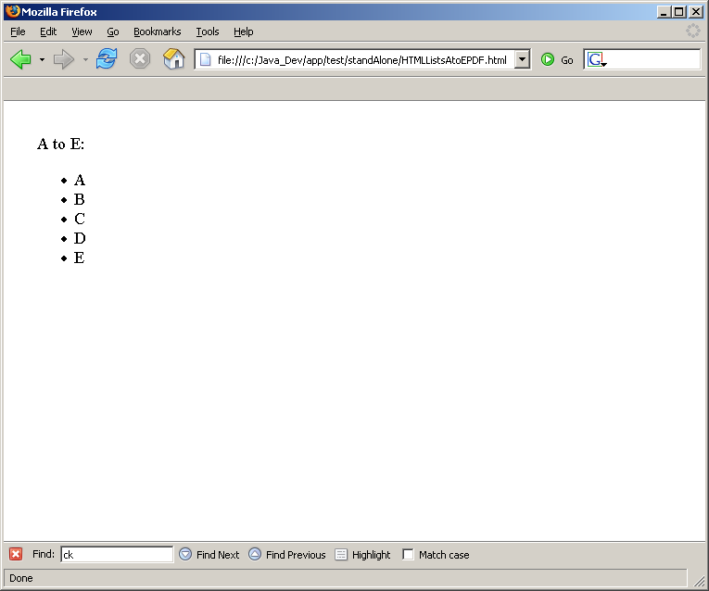
Task: Close the Firefox window
Action: (x=695, y=12)
